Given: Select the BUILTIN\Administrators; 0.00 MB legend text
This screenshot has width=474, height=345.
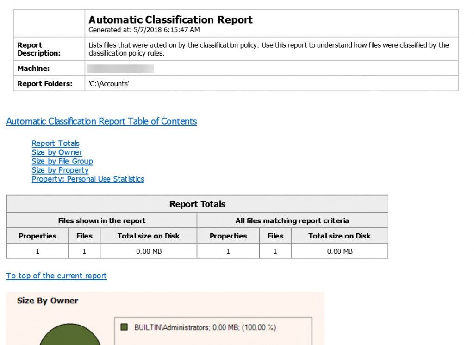Looking at the screenshot, I should tap(205, 327).
